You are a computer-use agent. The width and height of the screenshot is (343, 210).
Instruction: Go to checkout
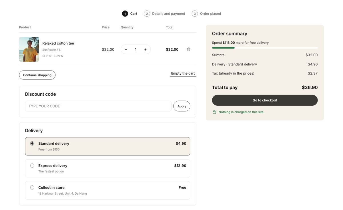click(265, 100)
